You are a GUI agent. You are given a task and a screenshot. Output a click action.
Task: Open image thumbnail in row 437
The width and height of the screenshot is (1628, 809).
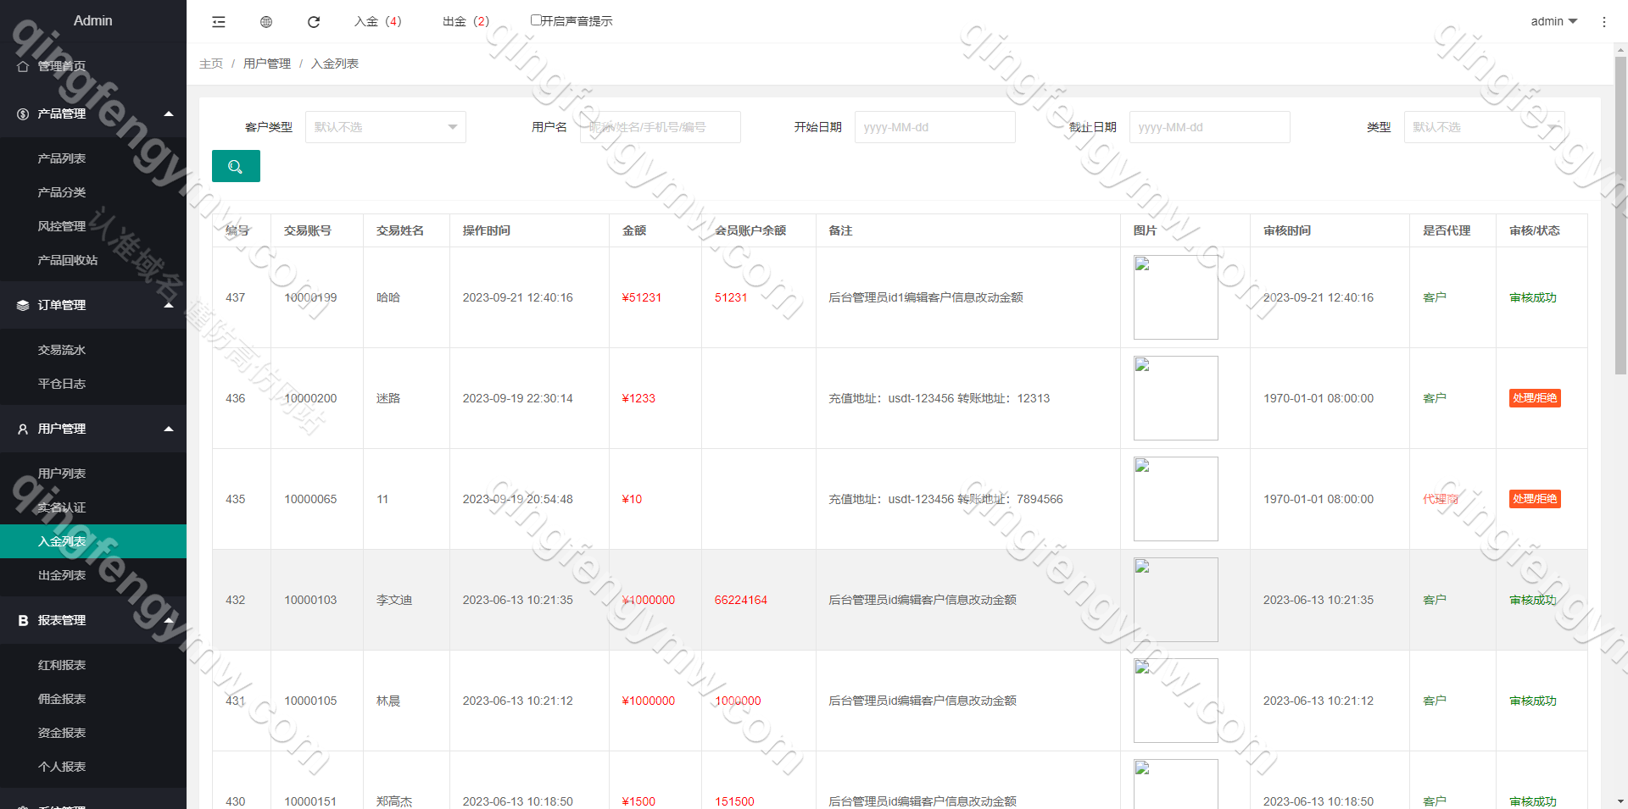(x=1176, y=297)
